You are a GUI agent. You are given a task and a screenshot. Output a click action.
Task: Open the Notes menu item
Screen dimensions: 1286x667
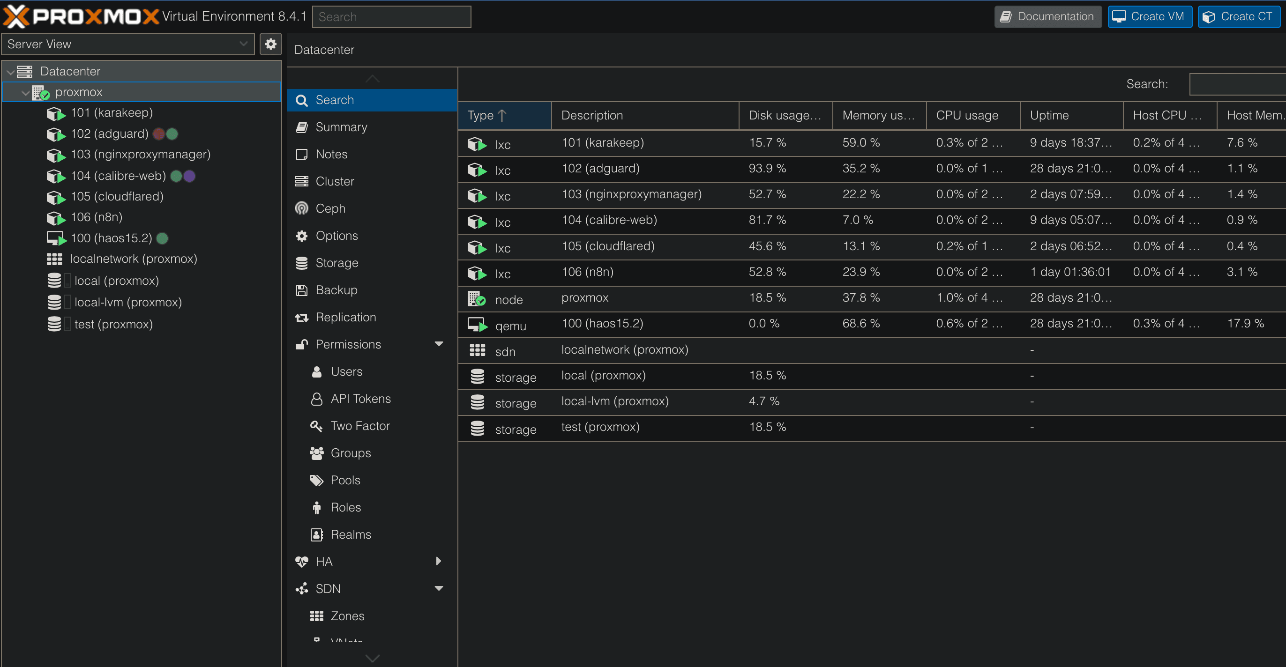point(372,154)
